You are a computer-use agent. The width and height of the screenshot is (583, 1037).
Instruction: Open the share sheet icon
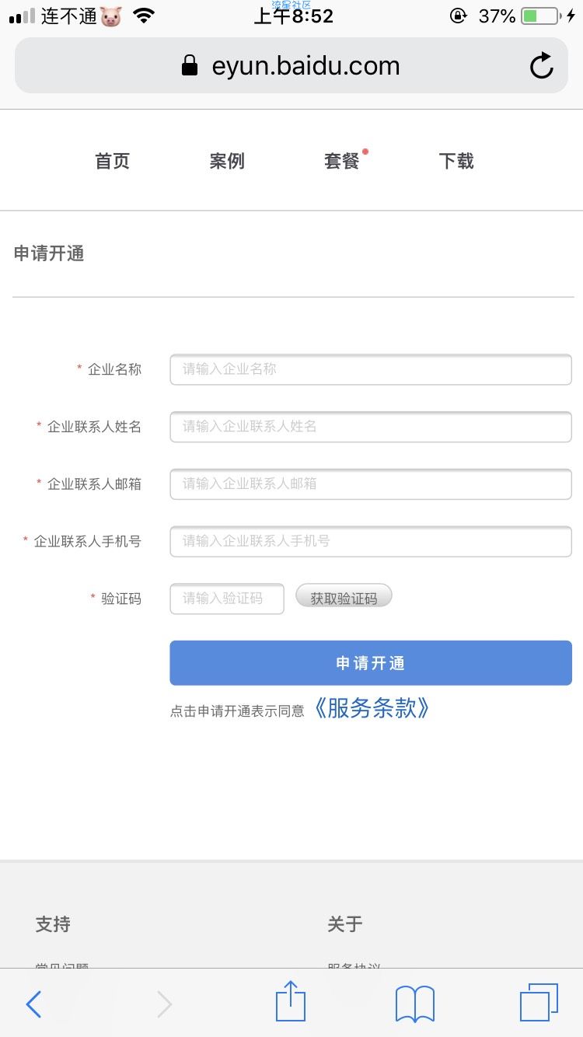[291, 1001]
